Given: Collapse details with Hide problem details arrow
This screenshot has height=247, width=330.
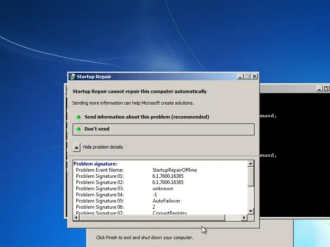Looking at the screenshot, I should [x=76, y=147].
